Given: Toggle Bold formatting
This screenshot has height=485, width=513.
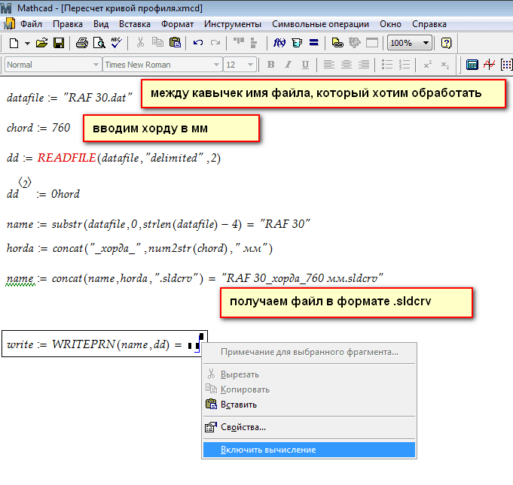Looking at the screenshot, I should click(x=270, y=65).
